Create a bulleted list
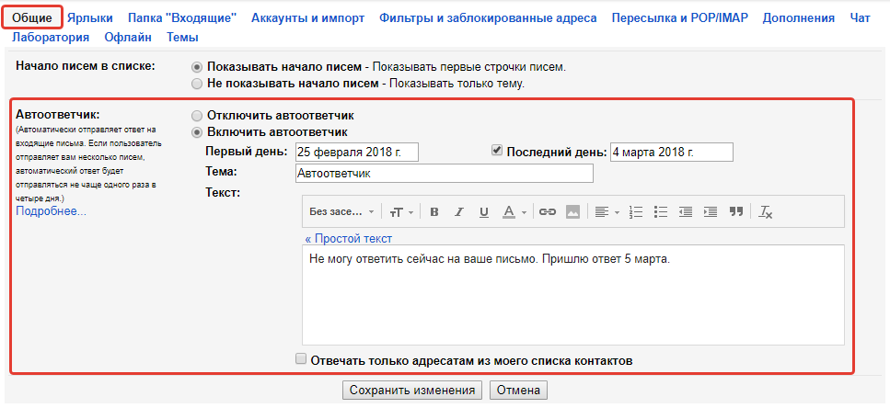The width and height of the screenshot is (890, 408). tap(660, 211)
